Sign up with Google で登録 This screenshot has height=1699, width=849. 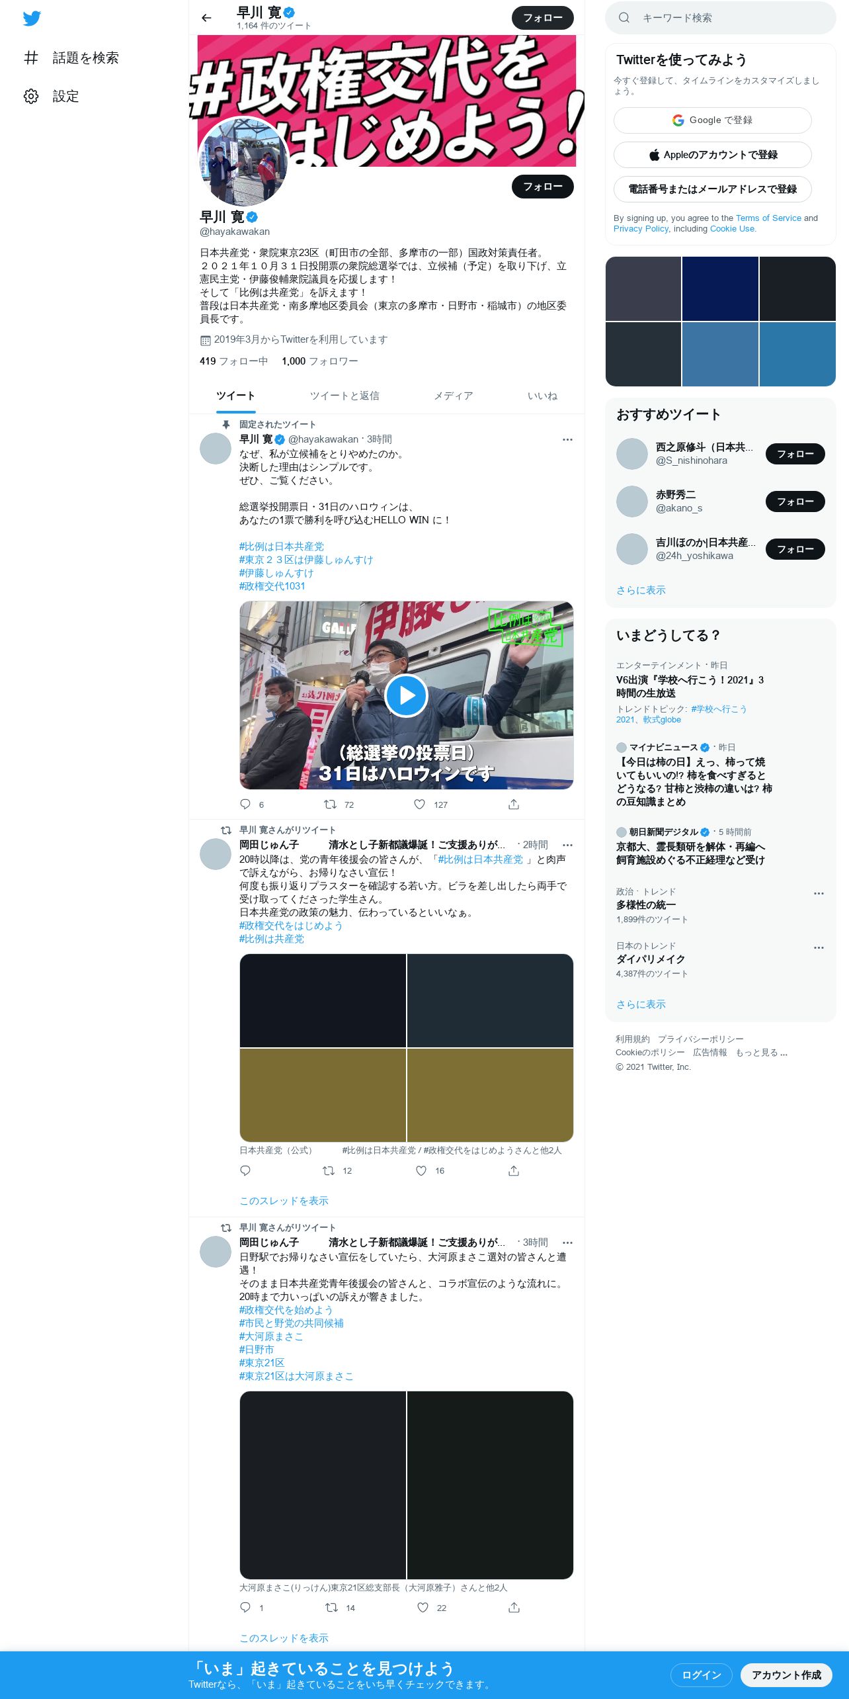pyautogui.click(x=713, y=120)
